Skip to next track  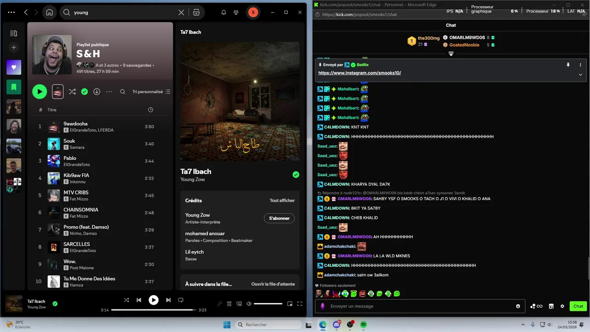tap(168, 300)
